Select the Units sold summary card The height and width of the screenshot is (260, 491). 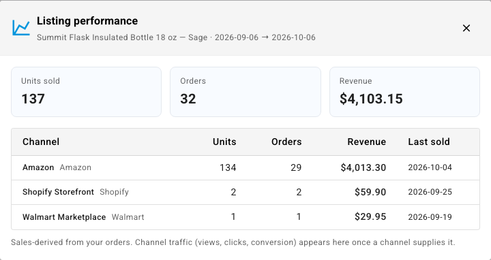coord(87,92)
